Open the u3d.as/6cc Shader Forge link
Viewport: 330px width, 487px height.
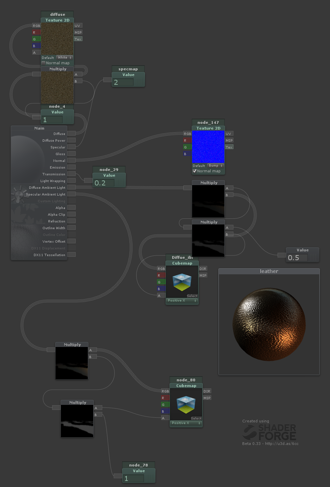pyautogui.click(x=283, y=444)
